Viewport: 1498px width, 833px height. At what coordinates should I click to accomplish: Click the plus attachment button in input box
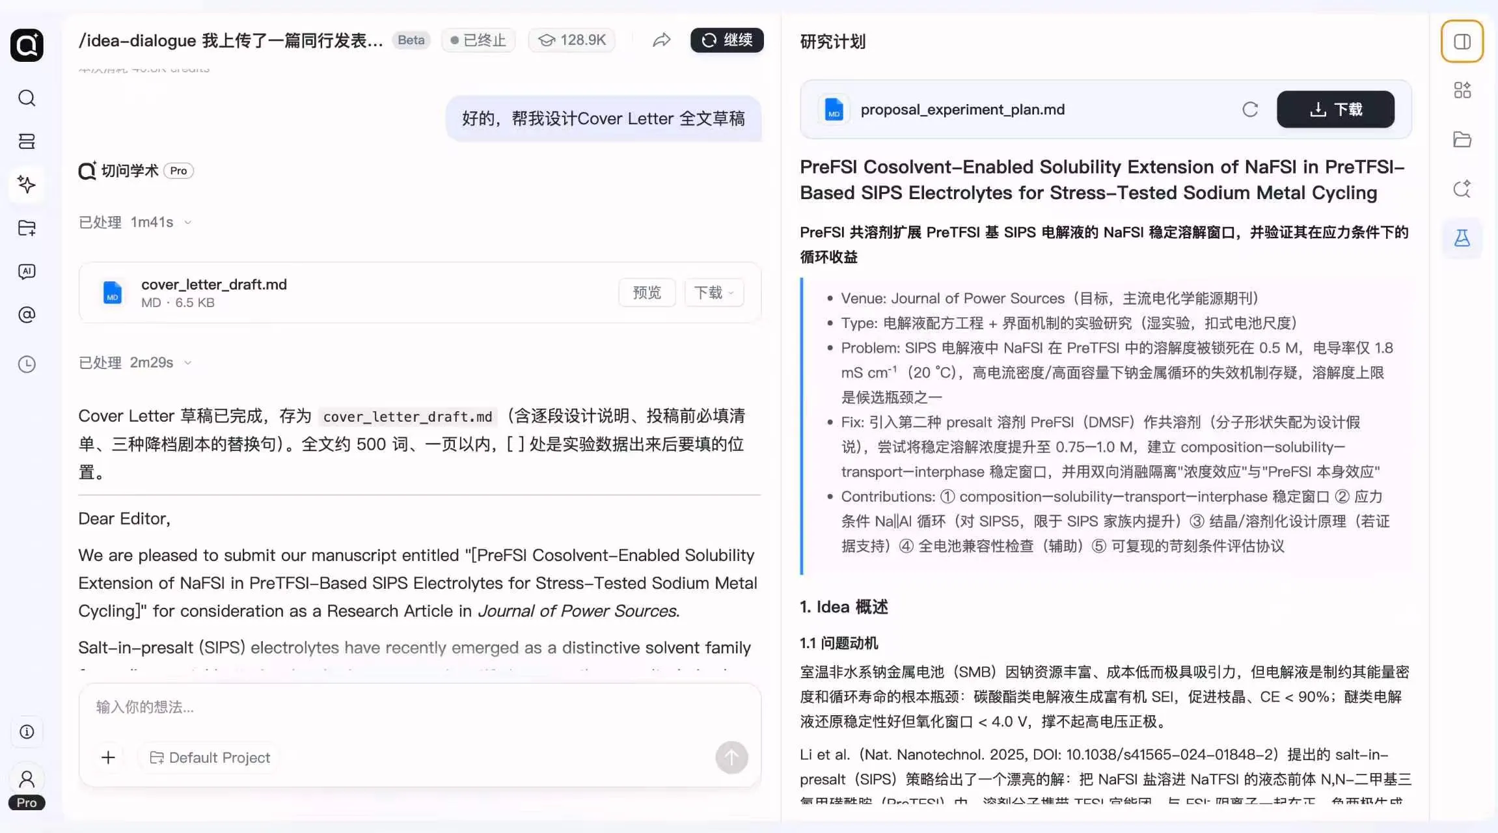pyautogui.click(x=108, y=758)
